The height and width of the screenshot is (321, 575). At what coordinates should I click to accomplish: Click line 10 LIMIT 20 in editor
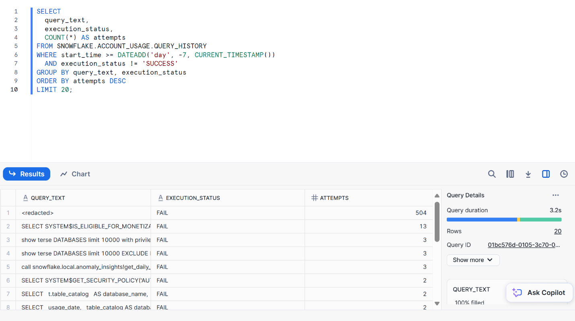click(54, 89)
